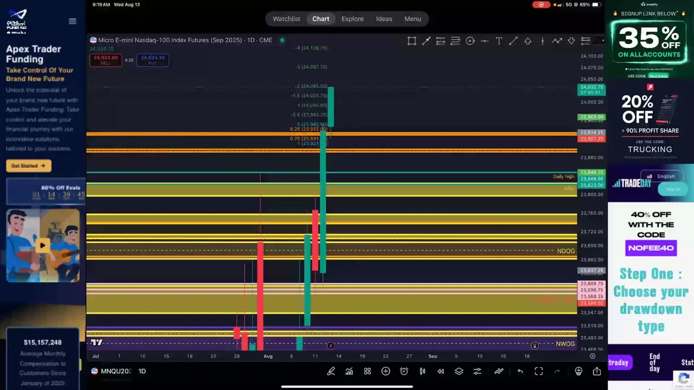The width and height of the screenshot is (694, 390).
Task: Click the Daily high line label
Action: 563,177
